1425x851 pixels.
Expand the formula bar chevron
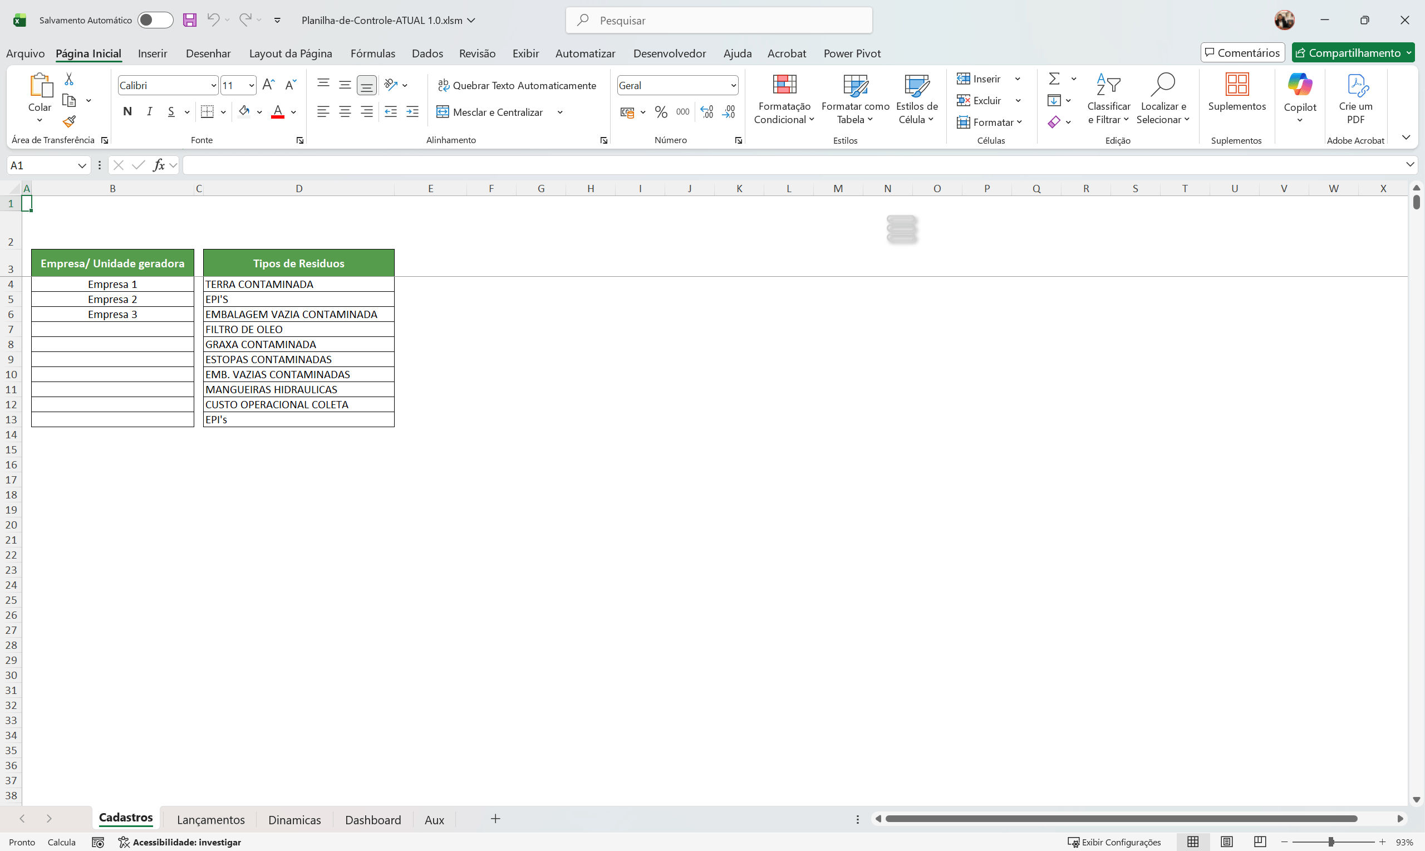[1410, 165]
